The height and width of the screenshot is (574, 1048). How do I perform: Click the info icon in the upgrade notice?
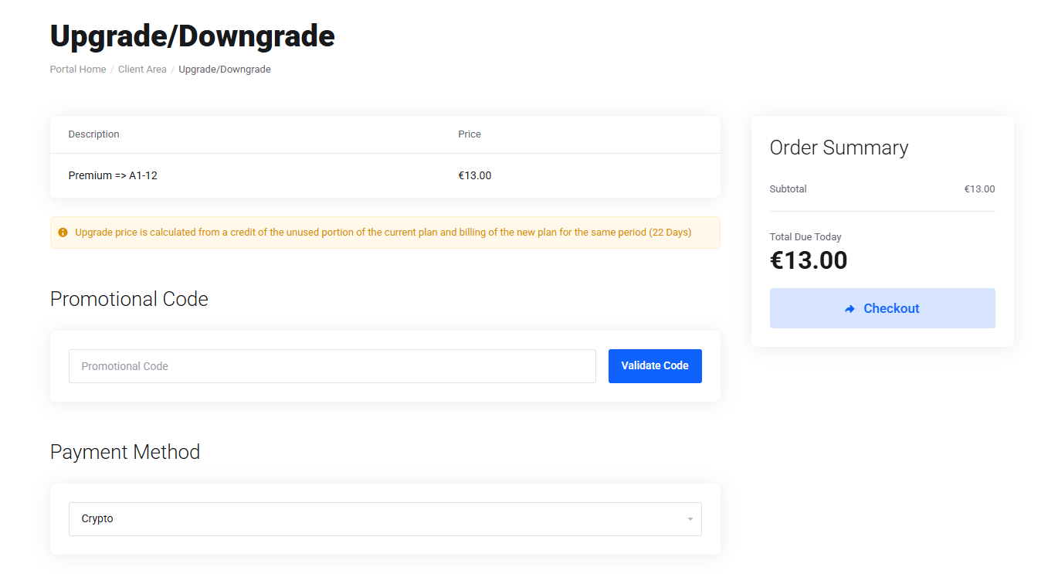coord(63,233)
